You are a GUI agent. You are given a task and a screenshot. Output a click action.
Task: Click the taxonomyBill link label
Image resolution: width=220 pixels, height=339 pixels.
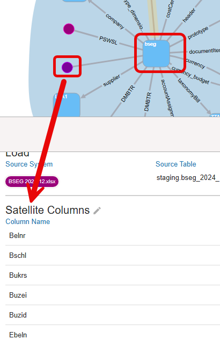[189, 90]
